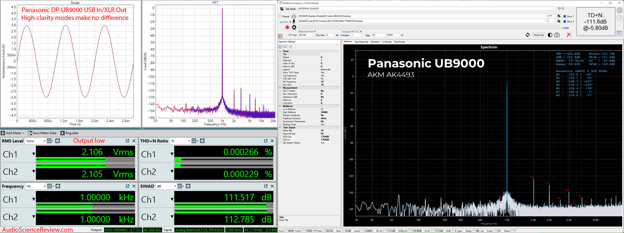624x233 pixels.
Task: Select alphabetical sort in Spectrum Settings grid
Action: point(285,47)
